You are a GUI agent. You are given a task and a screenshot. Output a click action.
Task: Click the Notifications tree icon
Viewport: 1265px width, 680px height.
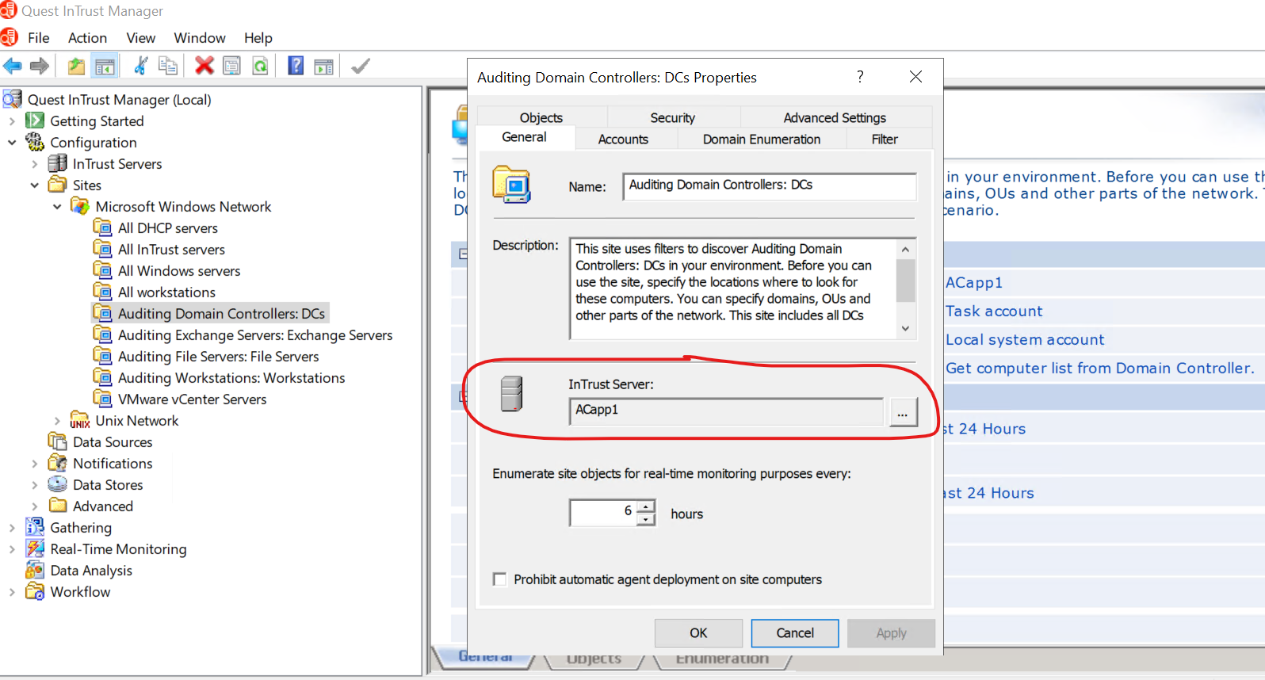(x=57, y=463)
